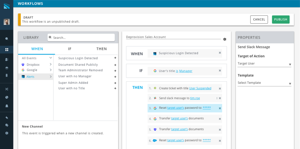Viewport: 300px width, 149px height.
Task: Expand the Google events category
Action: [51, 70]
